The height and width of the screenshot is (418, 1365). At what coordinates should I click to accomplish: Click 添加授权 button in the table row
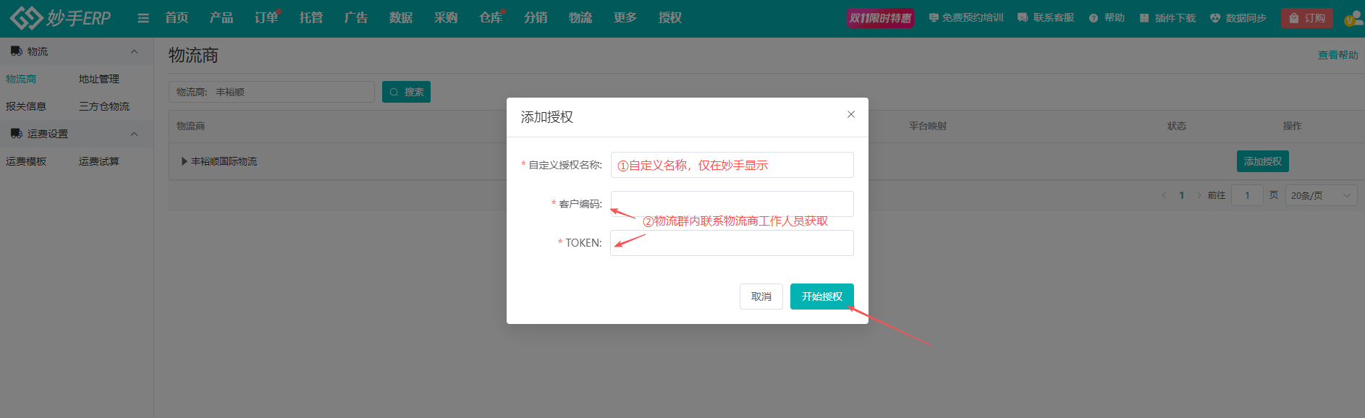coord(1262,161)
